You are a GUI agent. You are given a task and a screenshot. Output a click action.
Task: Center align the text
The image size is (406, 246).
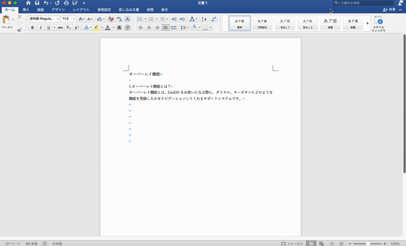(x=149, y=28)
